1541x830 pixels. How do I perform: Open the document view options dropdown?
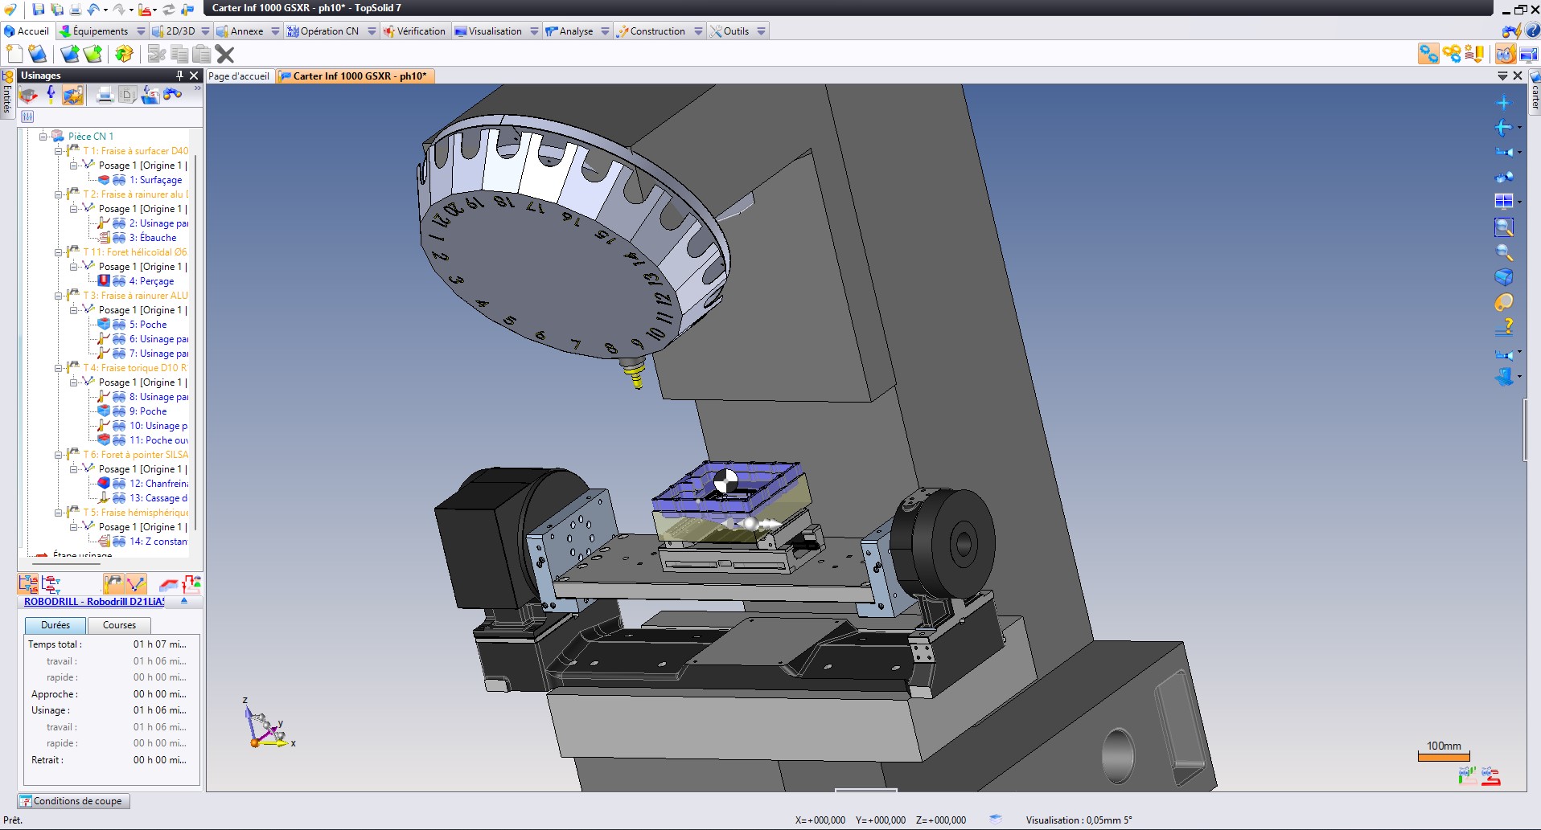[x=1502, y=76]
